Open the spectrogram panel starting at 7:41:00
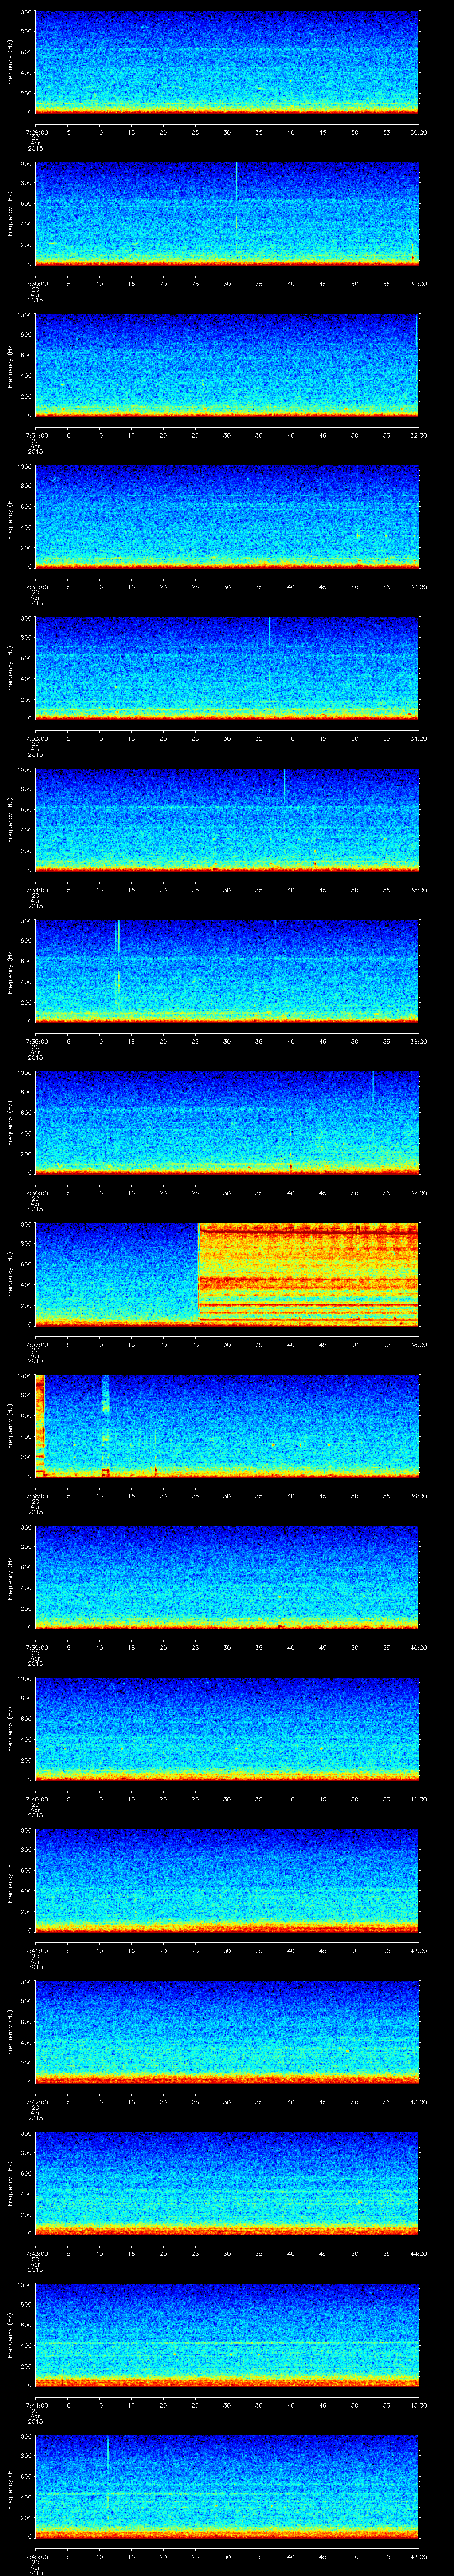 [x=227, y=1880]
